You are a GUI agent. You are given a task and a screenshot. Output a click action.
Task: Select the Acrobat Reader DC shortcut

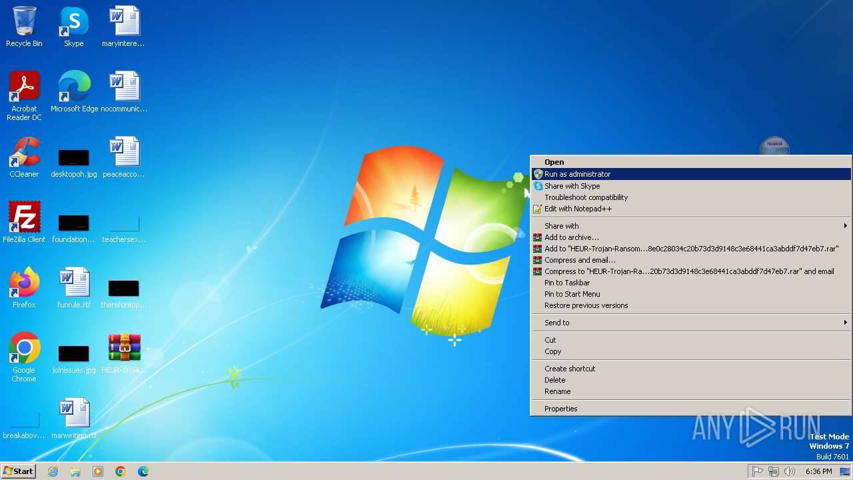(24, 95)
